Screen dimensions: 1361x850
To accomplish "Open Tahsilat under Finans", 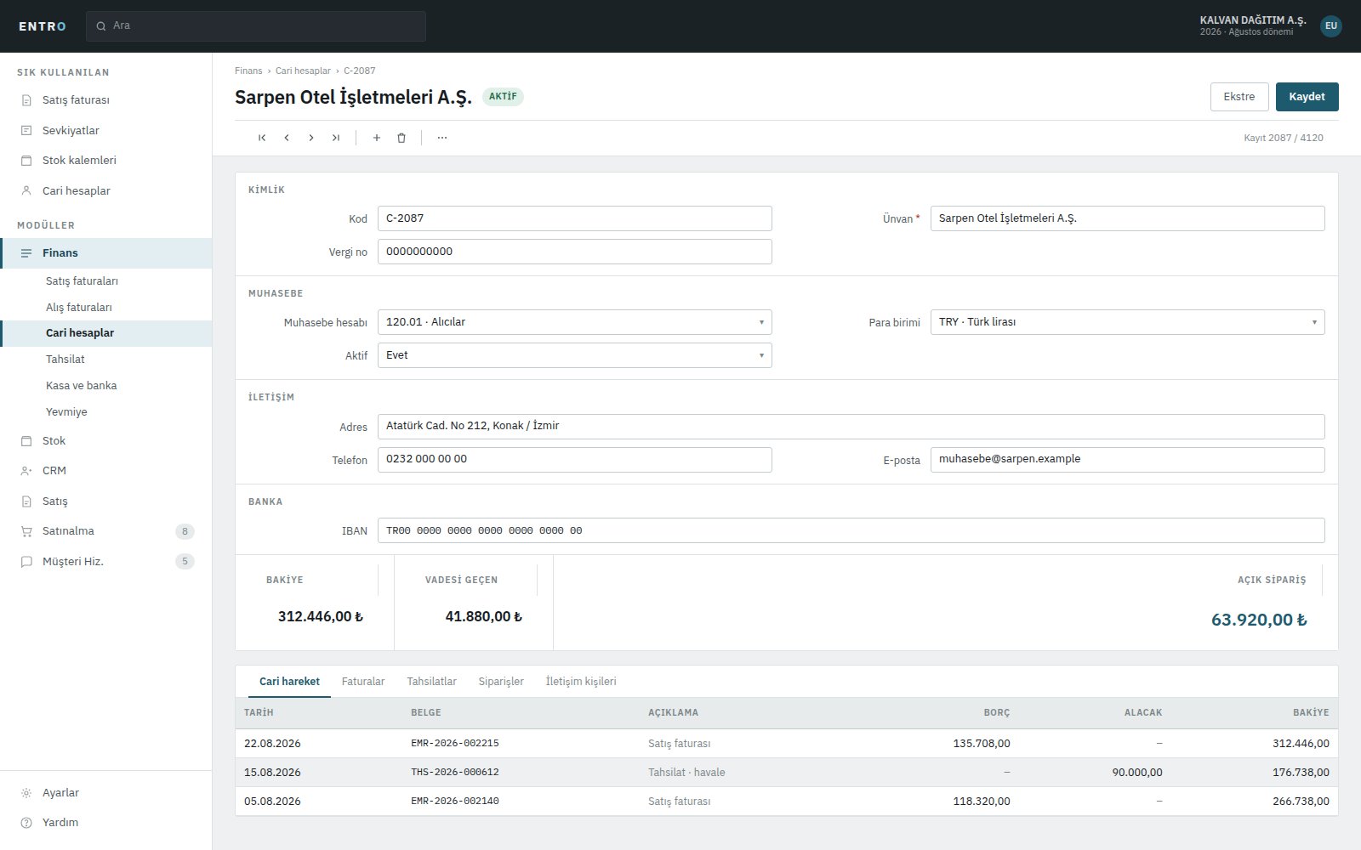I will coord(105,360).
